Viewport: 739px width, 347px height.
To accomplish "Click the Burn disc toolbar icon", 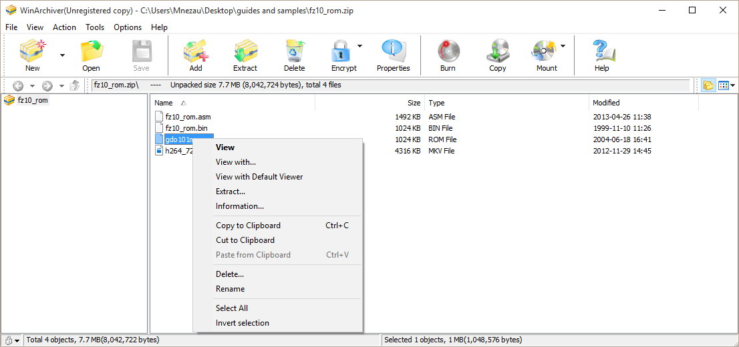I will coord(447,51).
